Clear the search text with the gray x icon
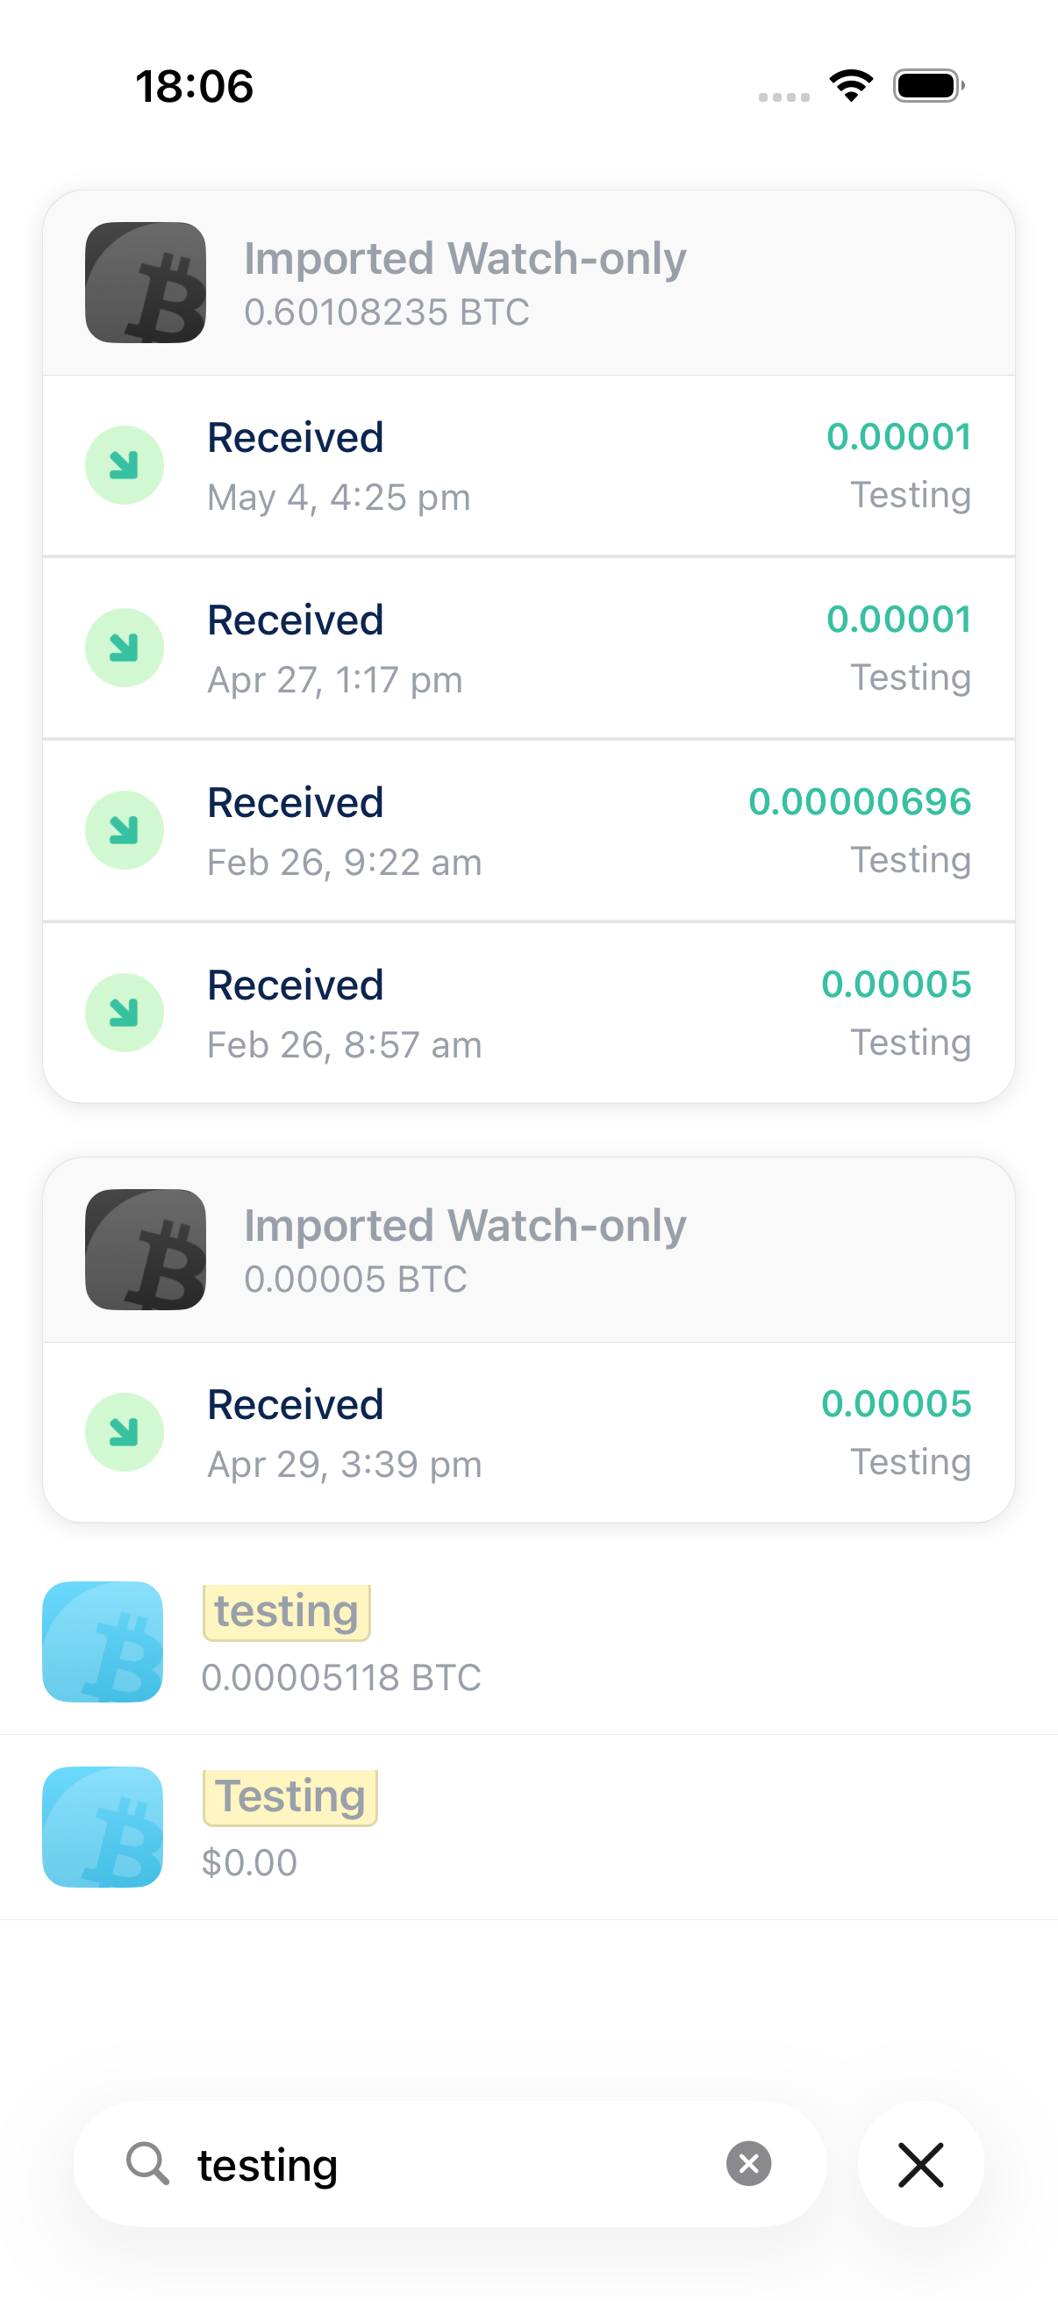This screenshot has width=1058, height=2301. pos(748,2163)
